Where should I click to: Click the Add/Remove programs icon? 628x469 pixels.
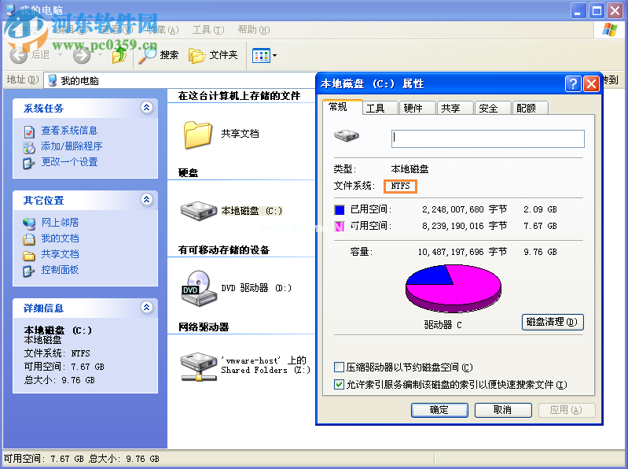[29, 147]
